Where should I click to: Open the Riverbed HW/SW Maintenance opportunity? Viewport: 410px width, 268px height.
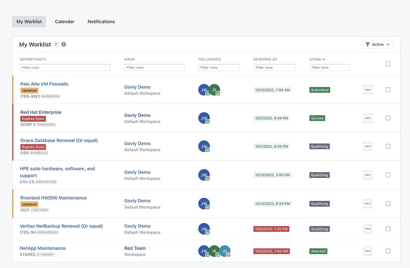coord(53,198)
